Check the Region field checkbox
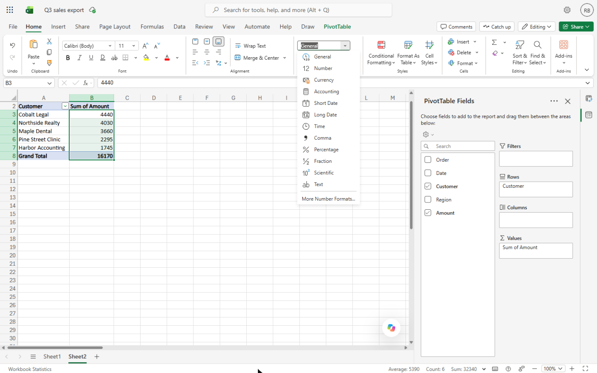The height and width of the screenshot is (373, 597). pyautogui.click(x=428, y=199)
